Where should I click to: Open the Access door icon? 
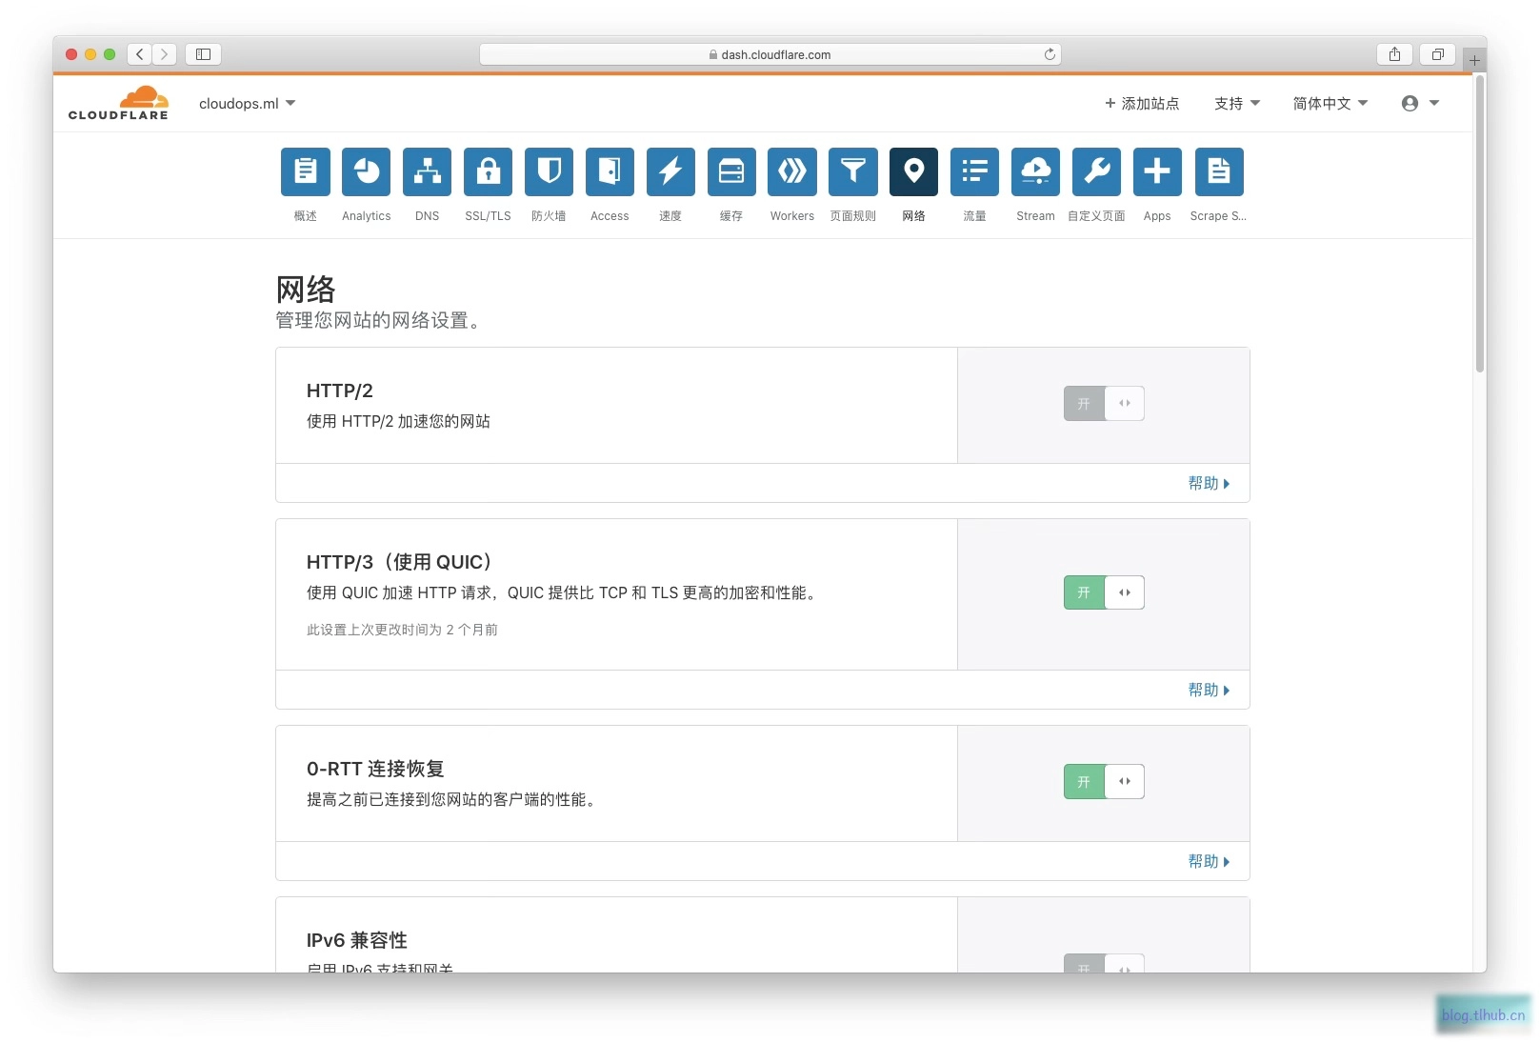tap(610, 171)
